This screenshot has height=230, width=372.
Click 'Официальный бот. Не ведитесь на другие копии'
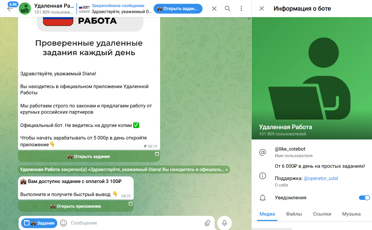[76, 125]
